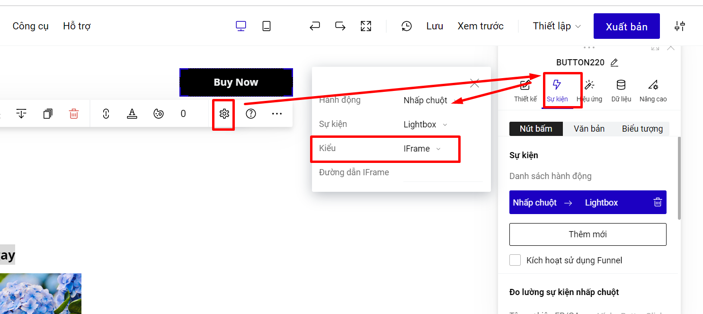Click the Thêm mới button
The image size is (703, 314).
[587, 234]
